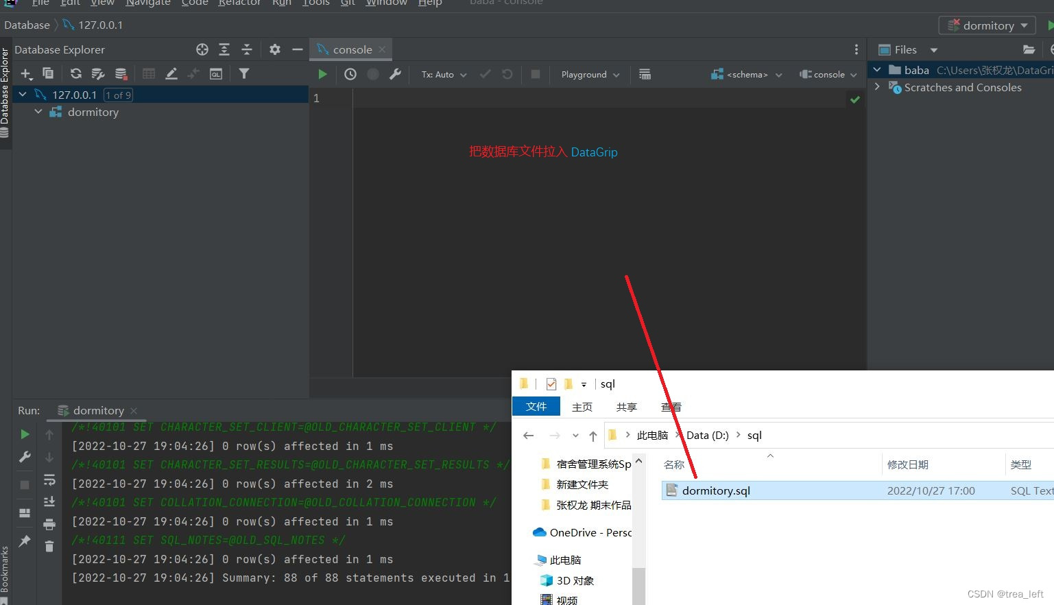Image resolution: width=1054 pixels, height=605 pixels.
Task: Open the dormitory run configuration dropdown
Action: [x=987, y=25]
